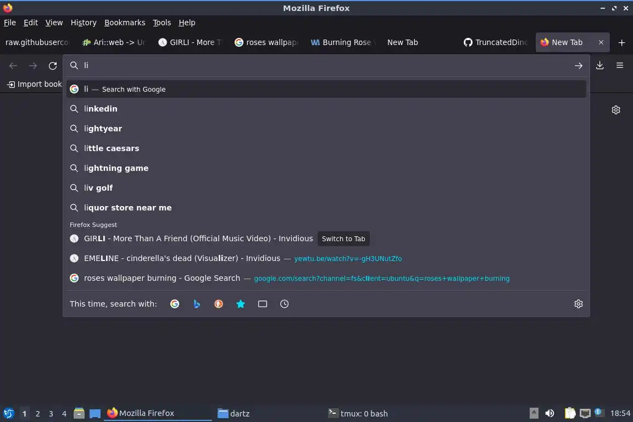The image size is (633, 422).
Task: Switch to workspace 3 in the taskbar
Action: [51, 414]
